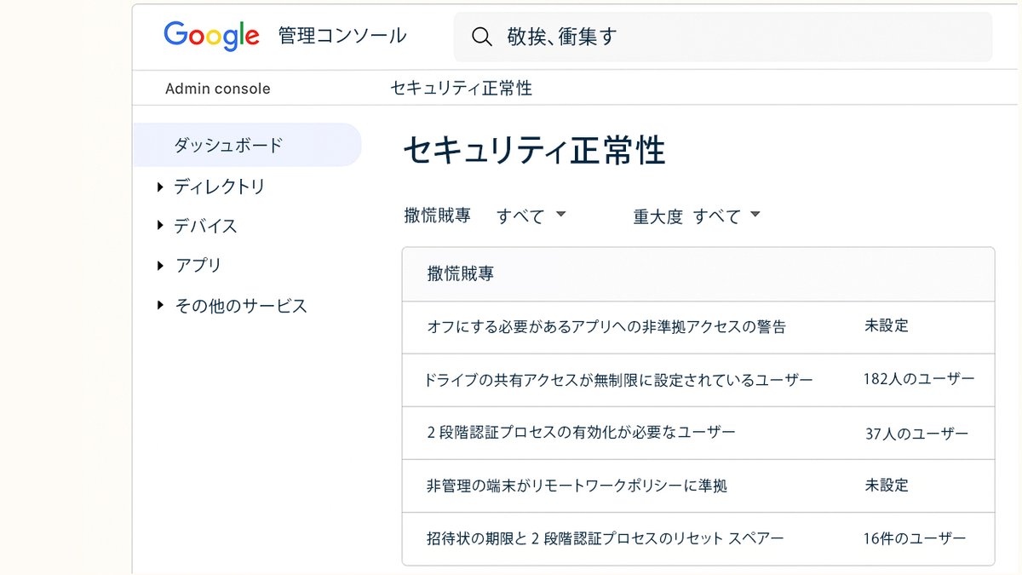1022x575 pixels.
Task: Switch to Admin console breadcrumb
Action: (218, 88)
